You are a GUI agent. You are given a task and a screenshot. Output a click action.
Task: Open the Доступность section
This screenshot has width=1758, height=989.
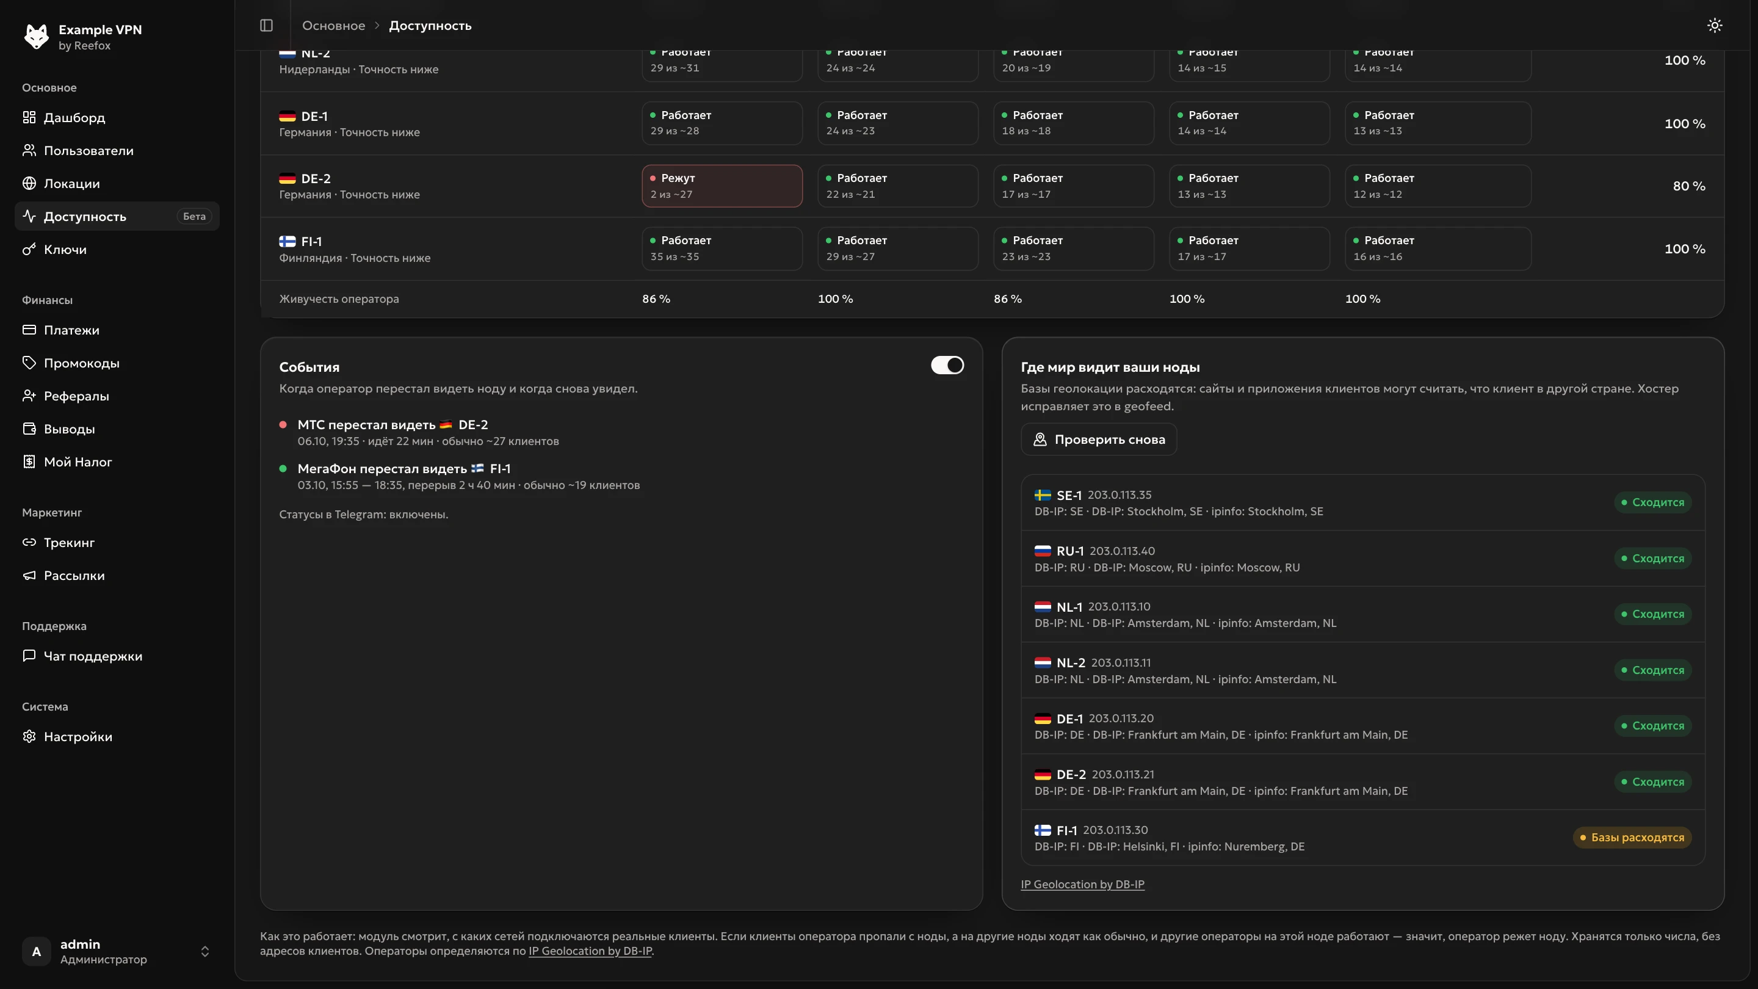click(117, 216)
